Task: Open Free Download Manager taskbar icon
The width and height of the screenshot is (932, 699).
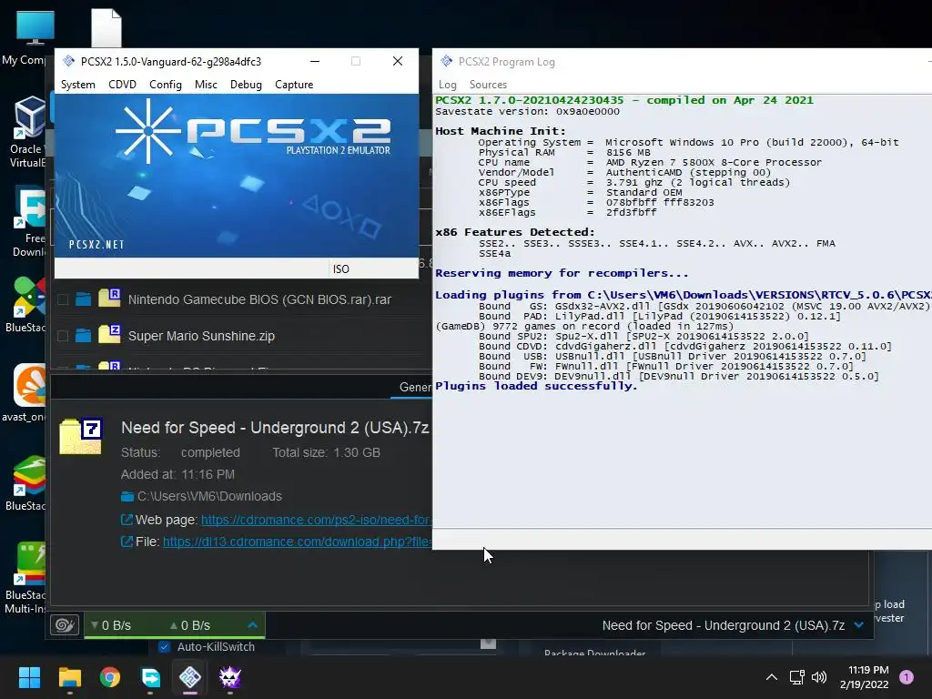Action: (150, 677)
